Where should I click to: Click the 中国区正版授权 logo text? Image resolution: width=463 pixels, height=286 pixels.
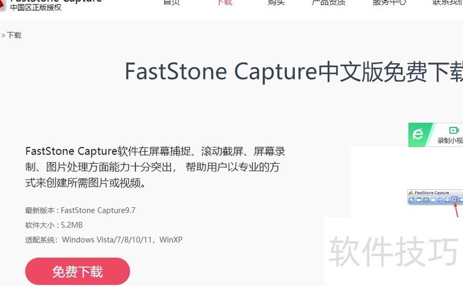pyautogui.click(x=36, y=7)
